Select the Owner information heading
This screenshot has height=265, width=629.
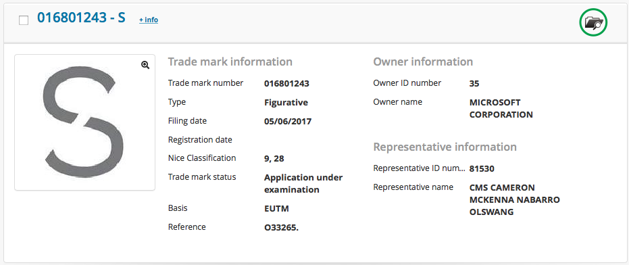pyautogui.click(x=423, y=62)
